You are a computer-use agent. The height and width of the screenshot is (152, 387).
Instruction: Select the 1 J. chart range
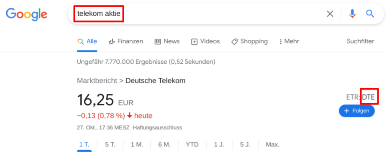pyautogui.click(x=219, y=145)
